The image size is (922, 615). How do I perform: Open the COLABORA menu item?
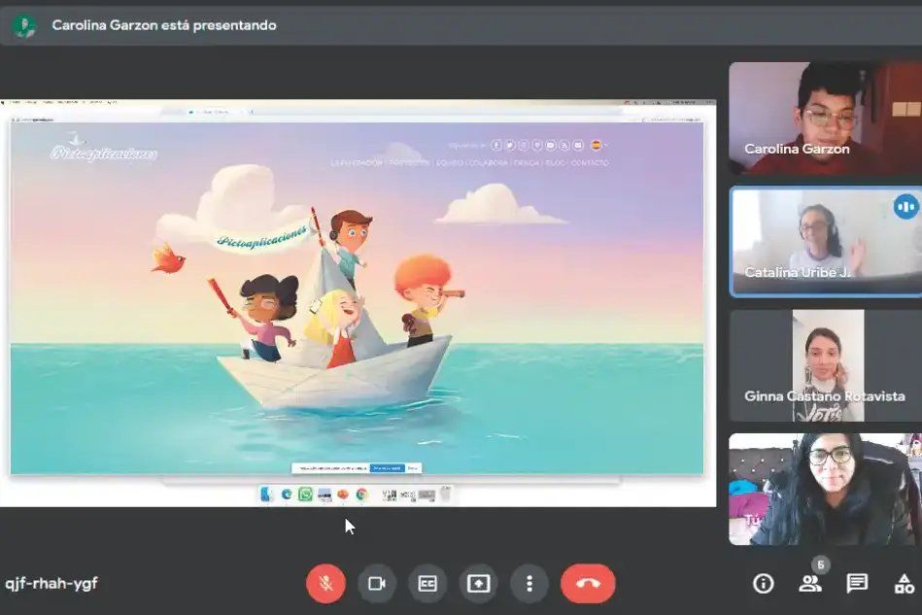[489, 163]
